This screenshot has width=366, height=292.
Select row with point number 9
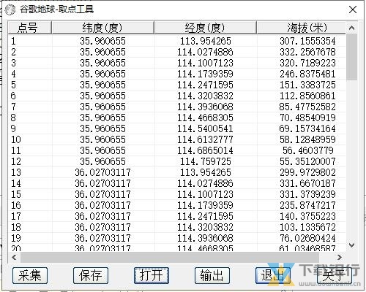click(x=177, y=128)
